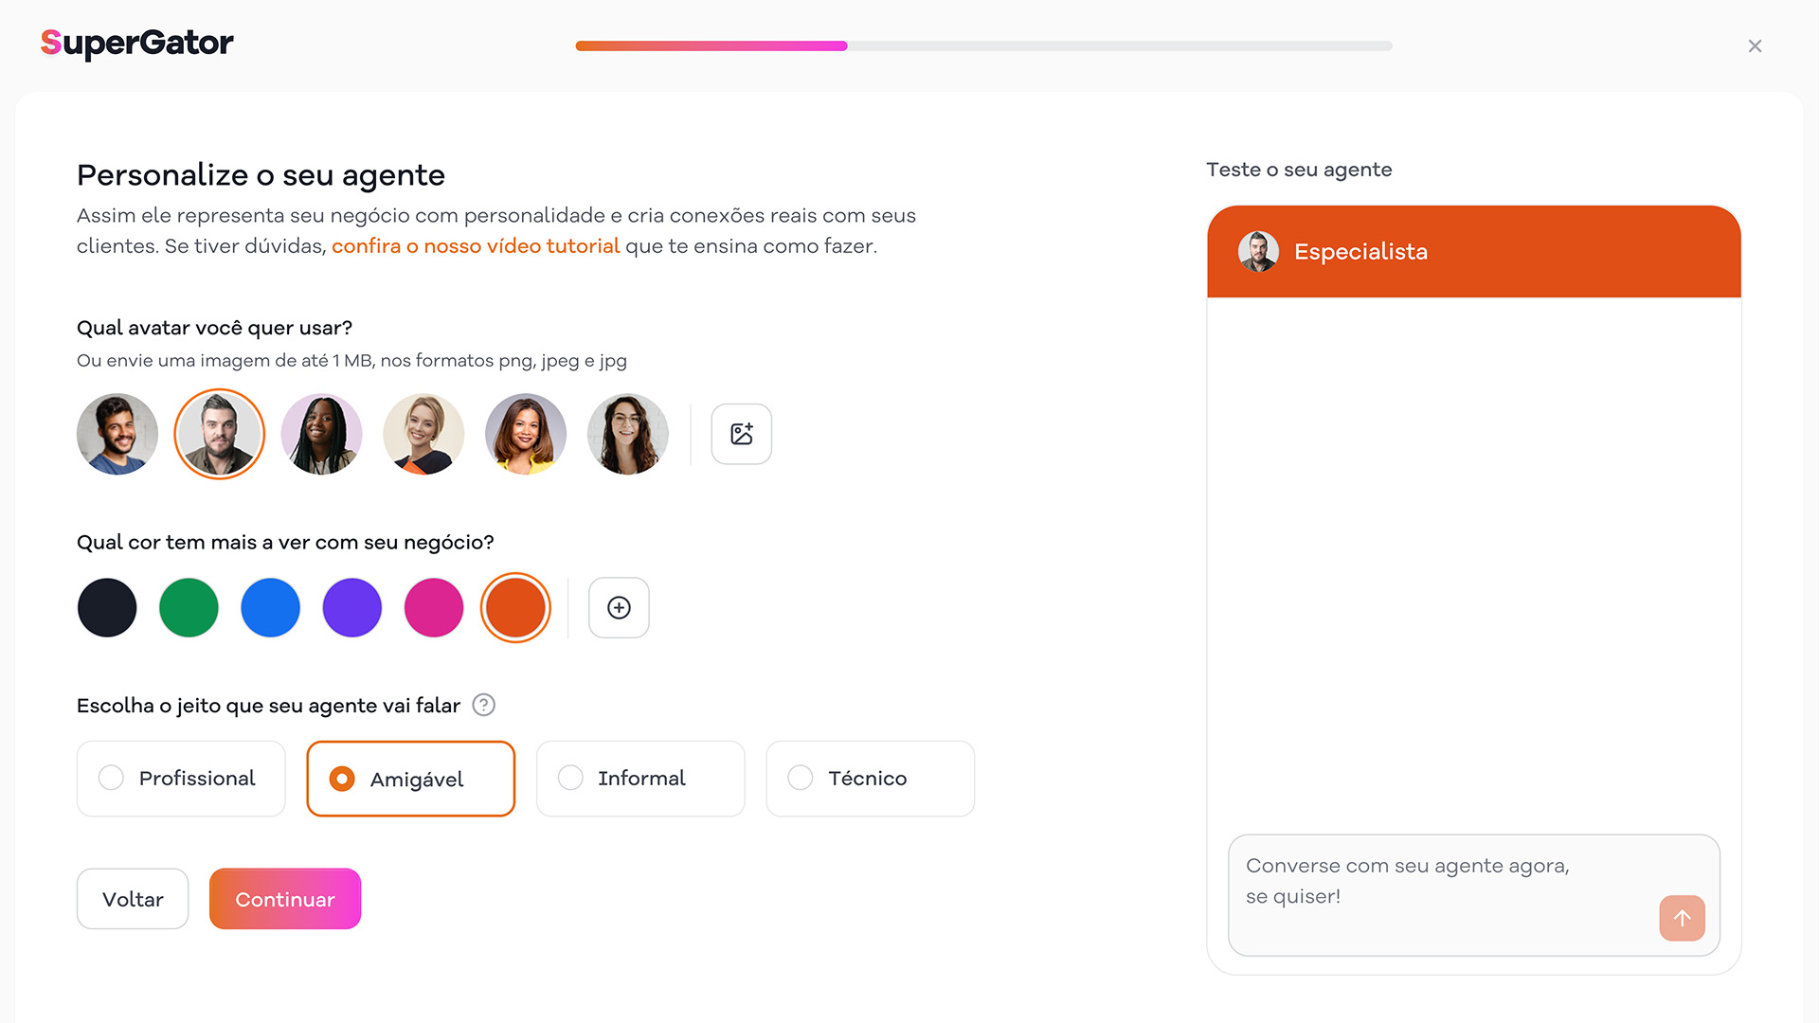Go back with the Voltar button

(133, 899)
